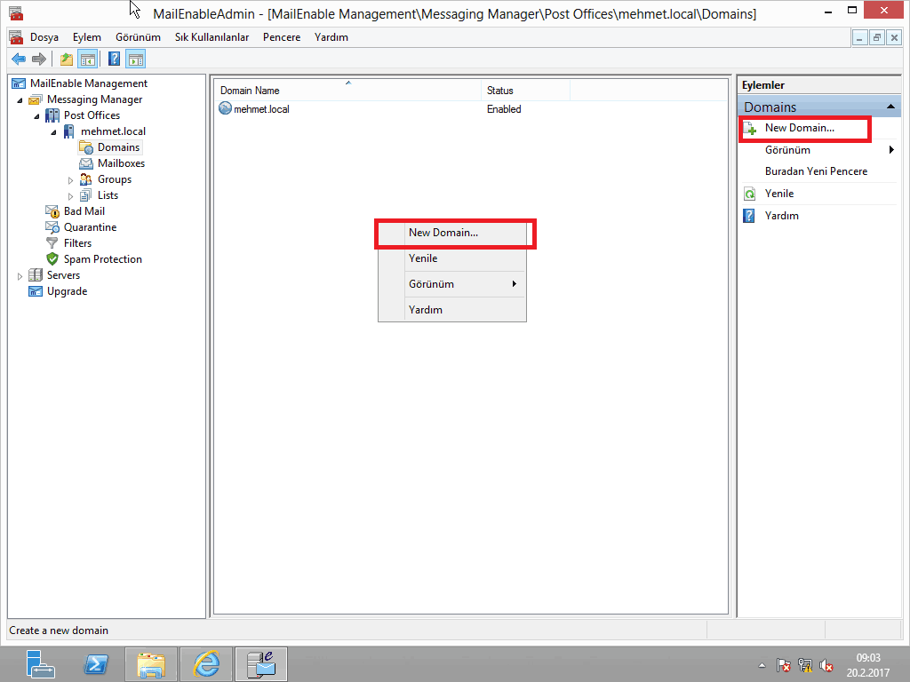The width and height of the screenshot is (910, 682).
Task: Collapse the Post Offices tree node
Action: click(x=37, y=116)
